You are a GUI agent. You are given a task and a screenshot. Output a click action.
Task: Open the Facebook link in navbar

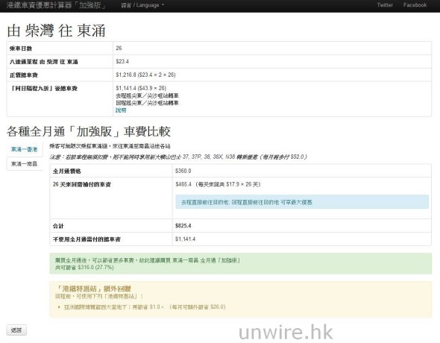(415, 5)
